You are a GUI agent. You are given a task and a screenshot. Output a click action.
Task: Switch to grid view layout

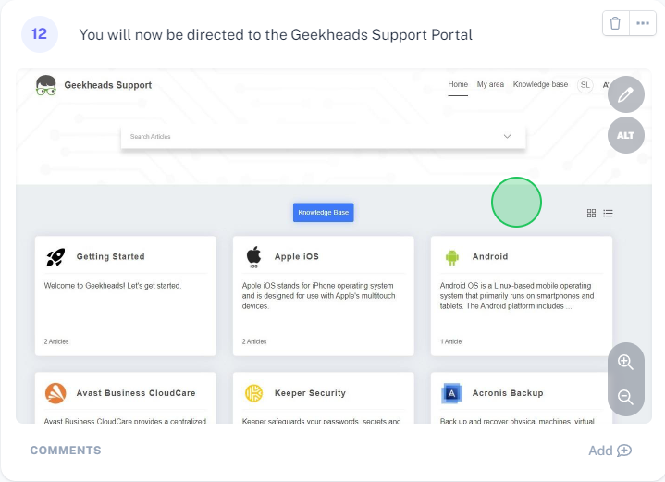591,213
